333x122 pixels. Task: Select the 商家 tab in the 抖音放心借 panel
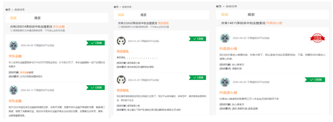tap(251, 15)
